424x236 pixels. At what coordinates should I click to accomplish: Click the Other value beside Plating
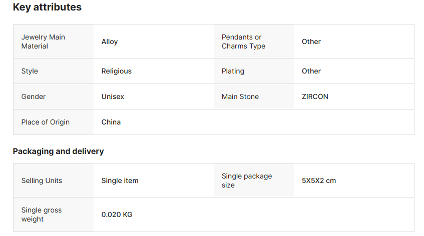pyautogui.click(x=311, y=71)
